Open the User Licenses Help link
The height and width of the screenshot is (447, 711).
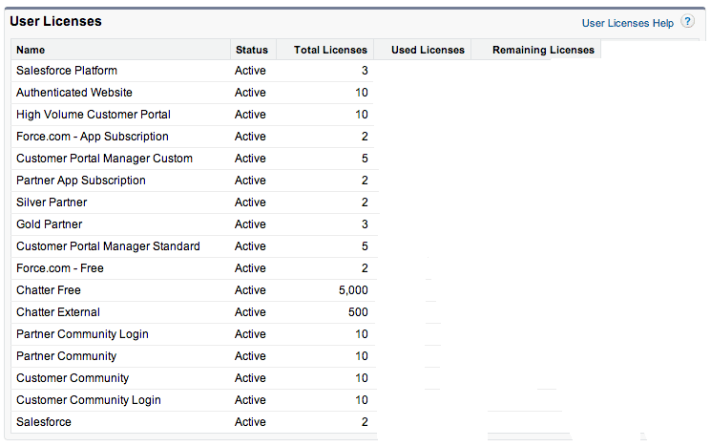tap(627, 23)
